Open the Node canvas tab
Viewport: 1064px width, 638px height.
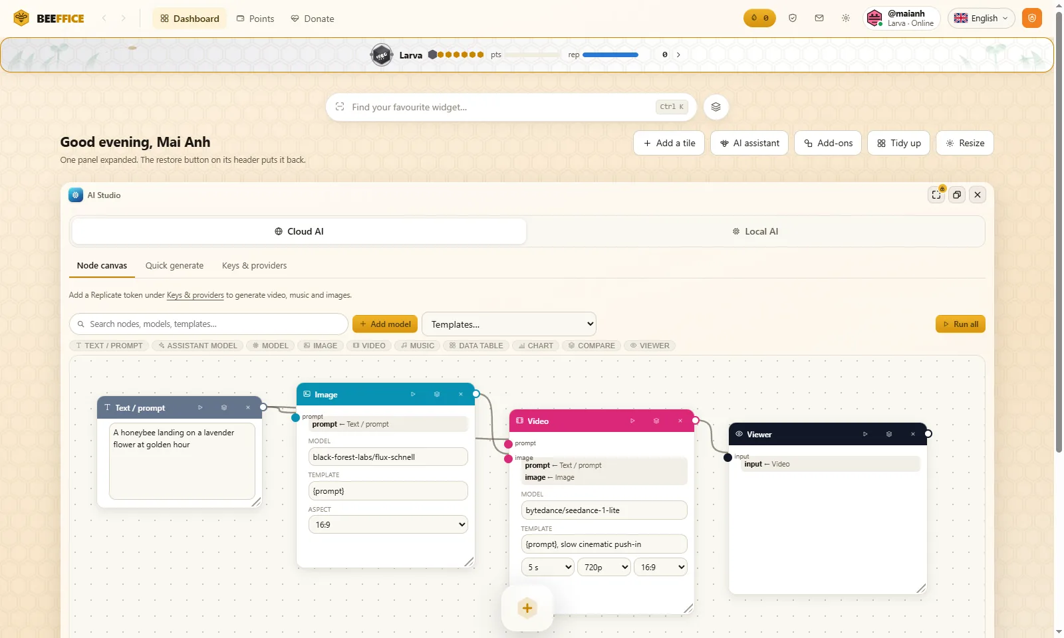pyautogui.click(x=102, y=266)
